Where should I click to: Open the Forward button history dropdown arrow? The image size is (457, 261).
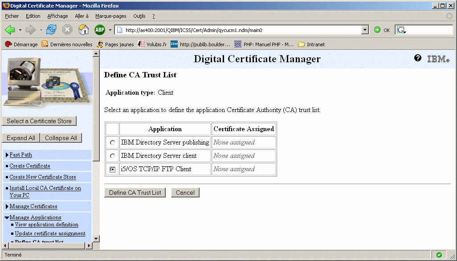(x=41, y=30)
